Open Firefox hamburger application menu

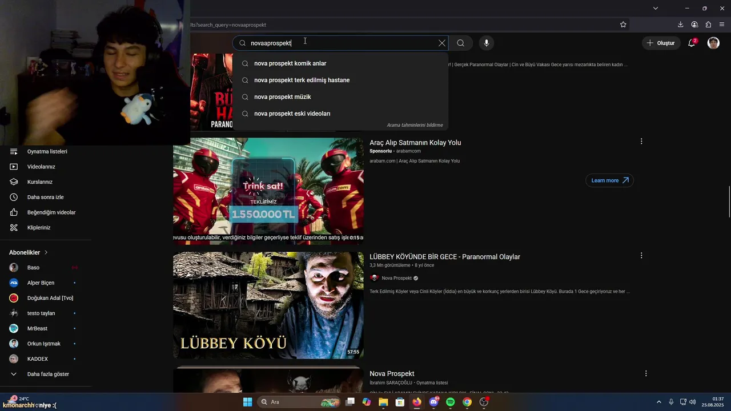coord(722,25)
